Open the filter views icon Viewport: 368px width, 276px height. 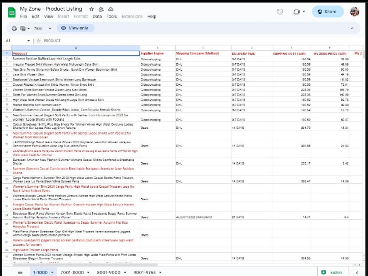point(23,28)
